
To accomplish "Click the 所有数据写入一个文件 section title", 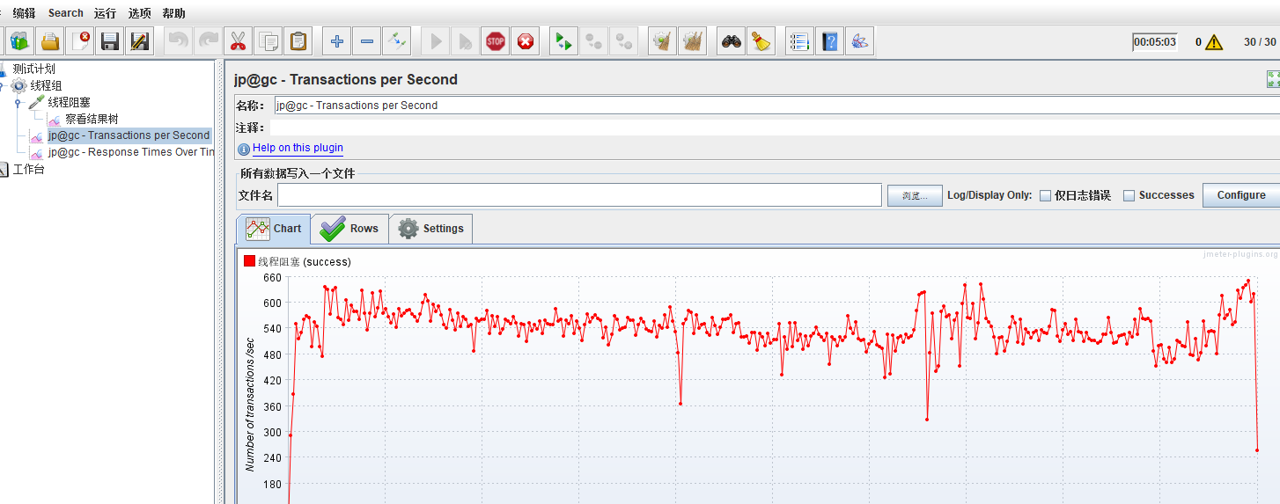I will coord(298,174).
